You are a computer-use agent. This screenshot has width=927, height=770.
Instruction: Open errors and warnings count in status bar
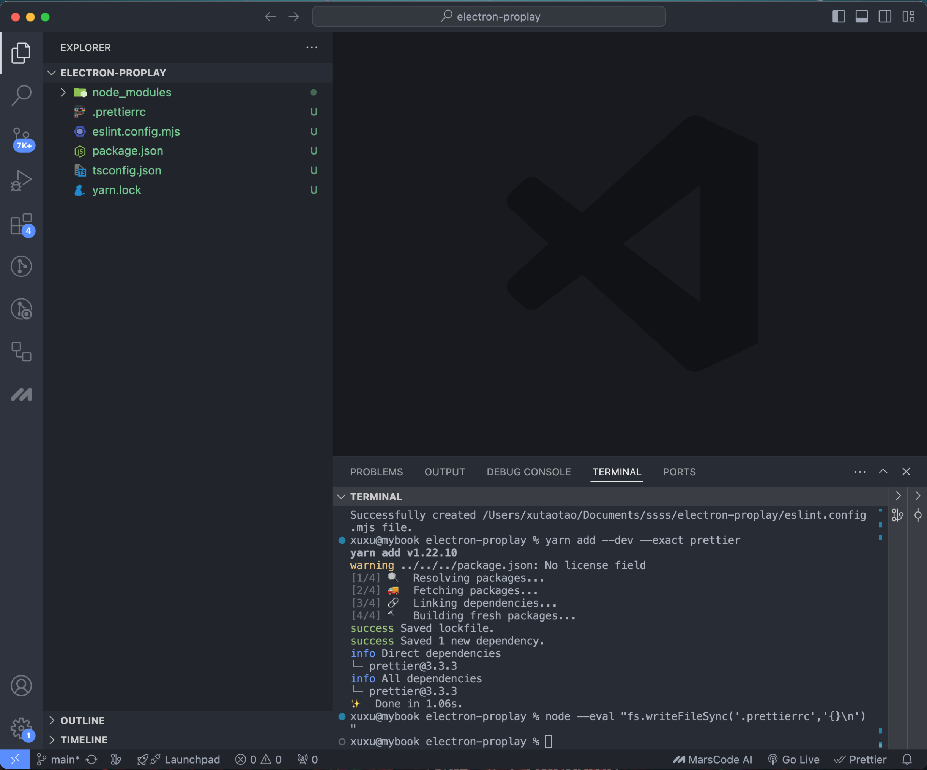259,759
